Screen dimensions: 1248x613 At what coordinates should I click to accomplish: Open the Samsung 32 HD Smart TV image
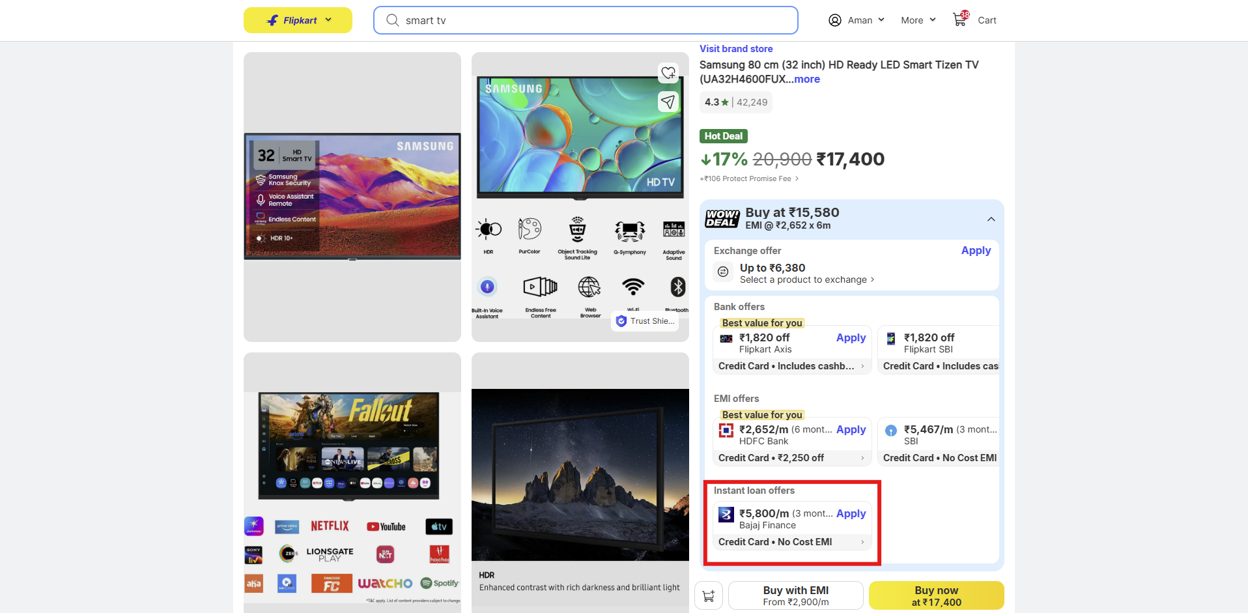pyautogui.click(x=352, y=197)
